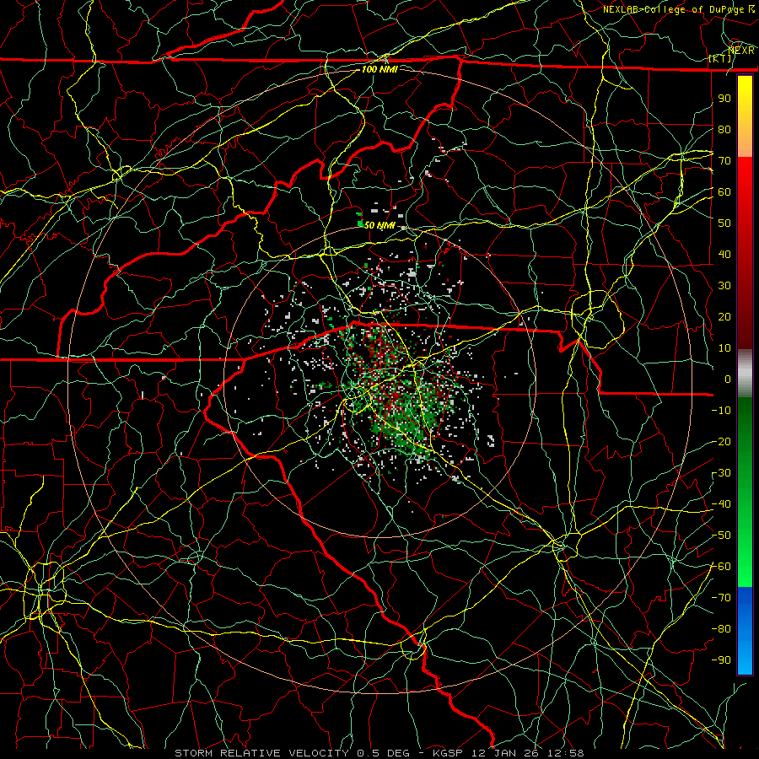The image size is (759, 759).
Task: Select the positive "80" value on the velocity scale
Action: tap(724, 129)
